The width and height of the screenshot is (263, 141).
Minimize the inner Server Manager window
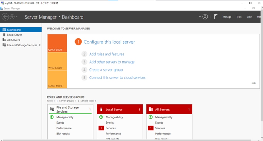pos(245,8)
